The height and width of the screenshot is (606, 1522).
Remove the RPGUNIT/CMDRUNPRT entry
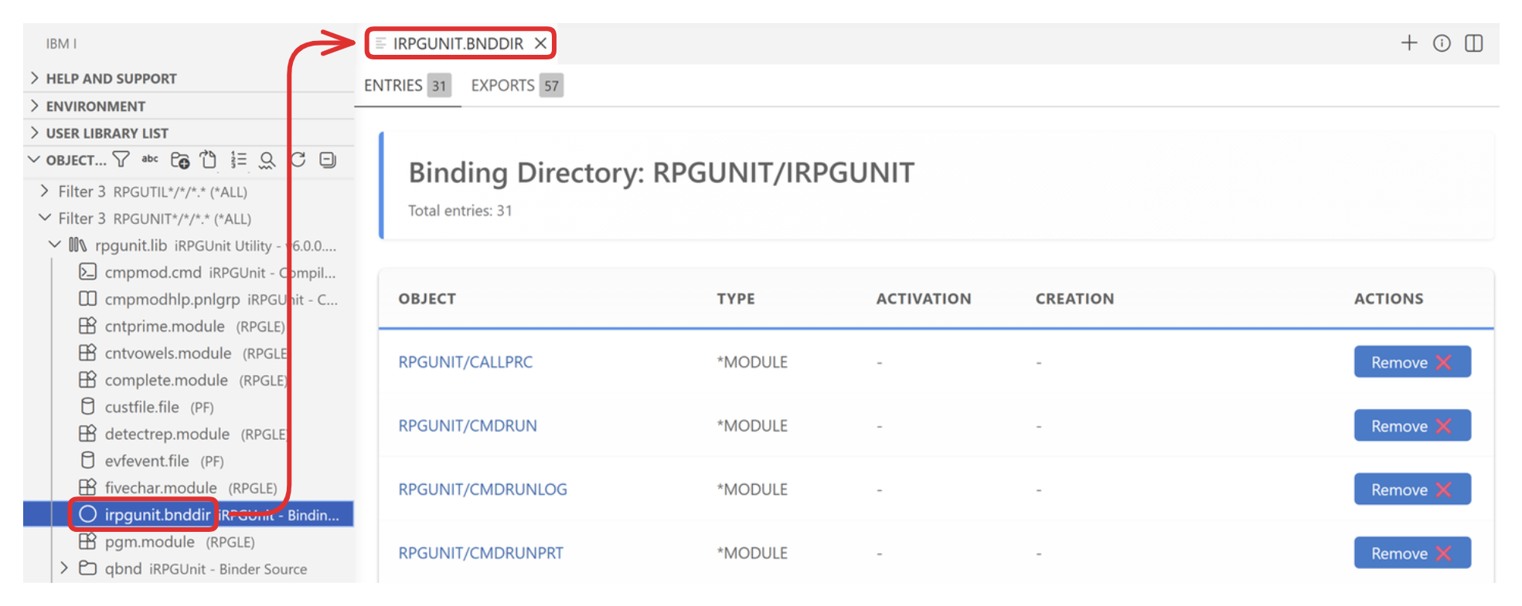tap(1412, 554)
